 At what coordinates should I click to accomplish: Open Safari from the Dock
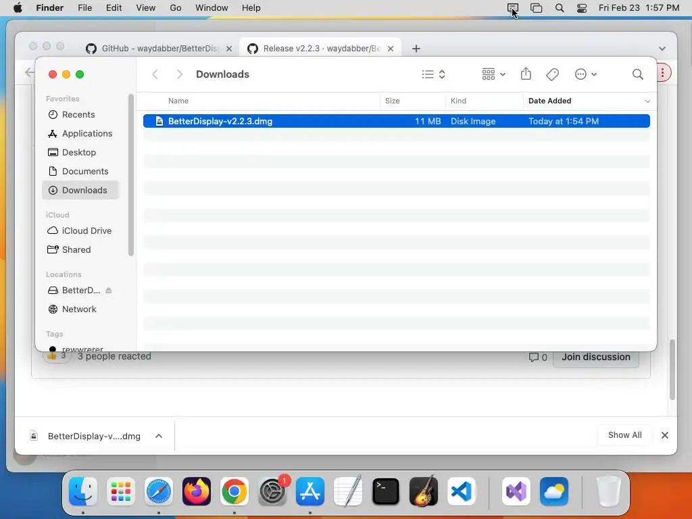(159, 491)
